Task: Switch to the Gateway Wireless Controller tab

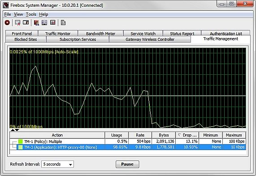Action: click(150, 39)
